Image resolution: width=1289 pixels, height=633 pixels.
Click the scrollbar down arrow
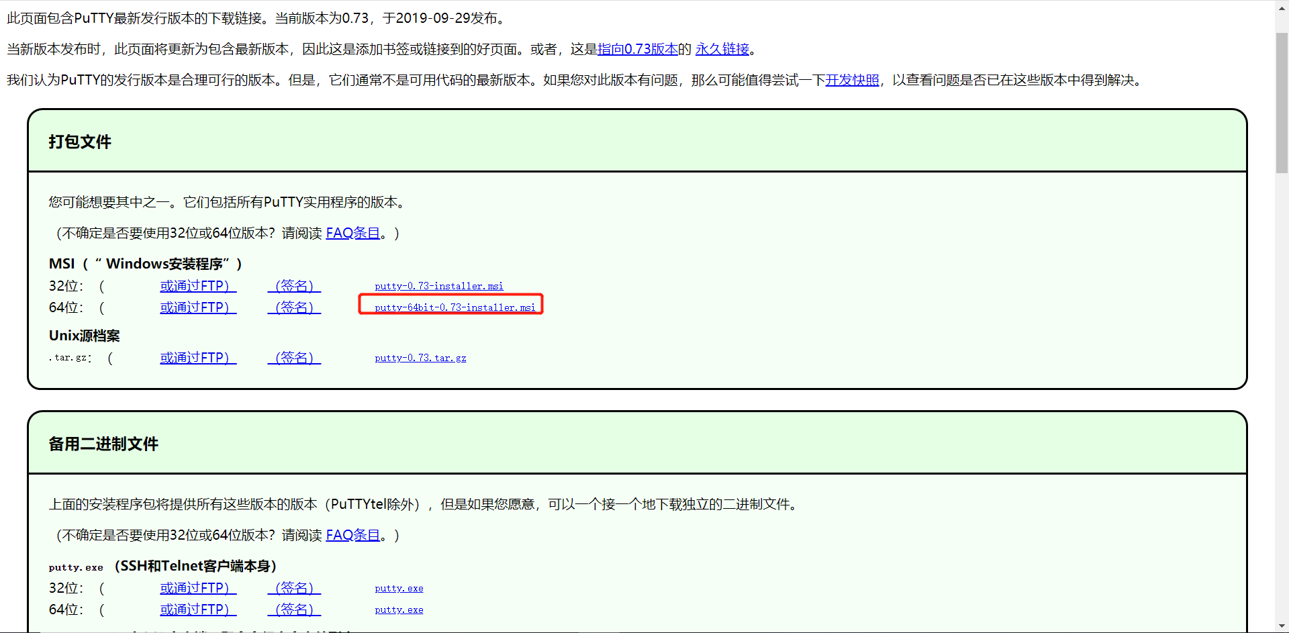[1282, 626]
